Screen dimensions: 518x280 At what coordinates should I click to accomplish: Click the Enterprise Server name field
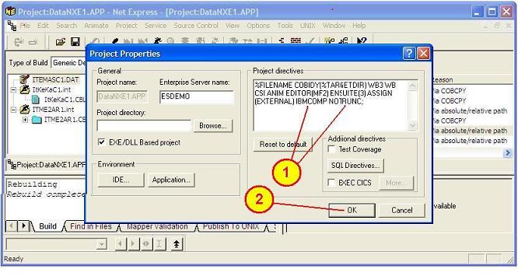(197, 96)
